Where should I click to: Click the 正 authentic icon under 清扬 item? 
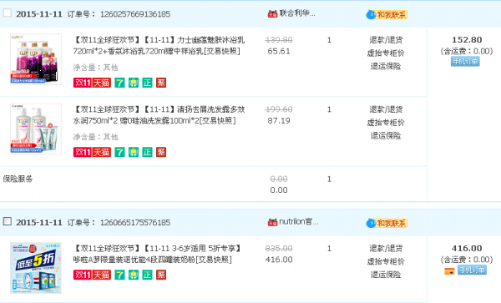(147, 152)
